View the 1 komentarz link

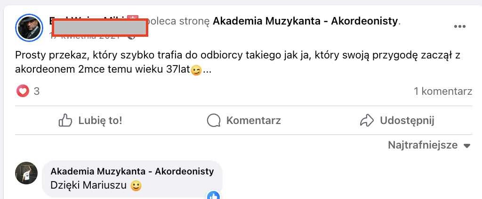pos(443,91)
